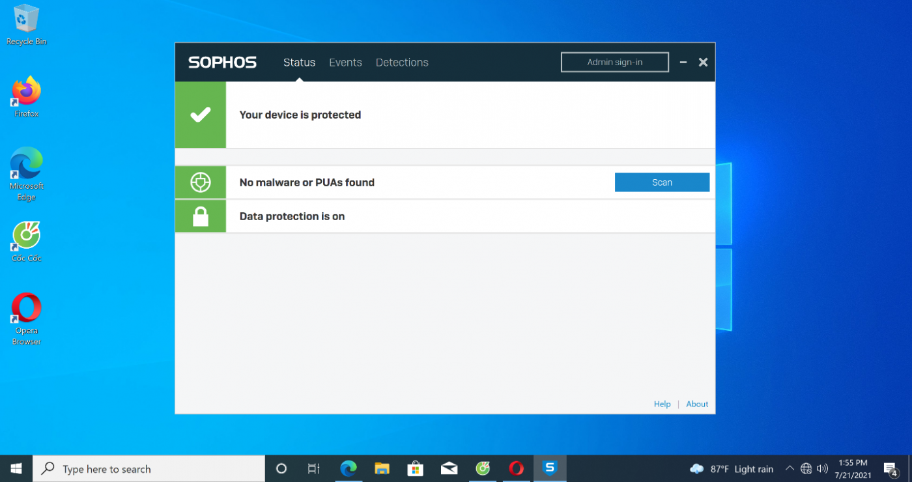Image resolution: width=912 pixels, height=482 pixels.
Task: Open the notification center icon
Action: [x=891, y=469]
